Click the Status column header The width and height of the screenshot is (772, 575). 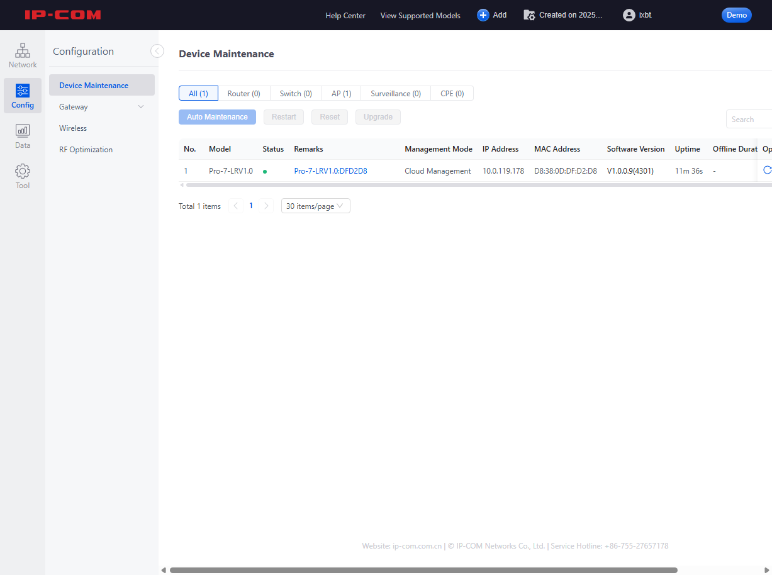[273, 149]
